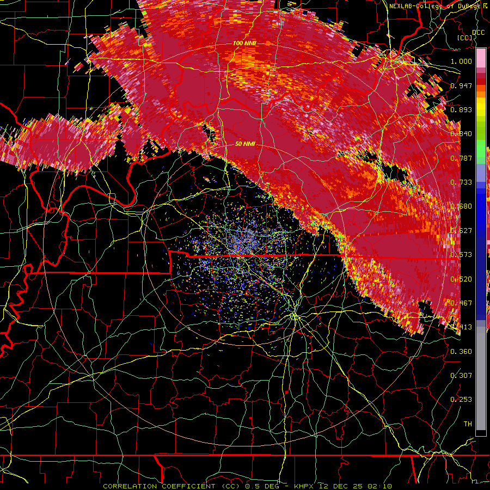490x490 pixels.
Task: Click the "02:10" time in the caption
Action: click(379, 486)
